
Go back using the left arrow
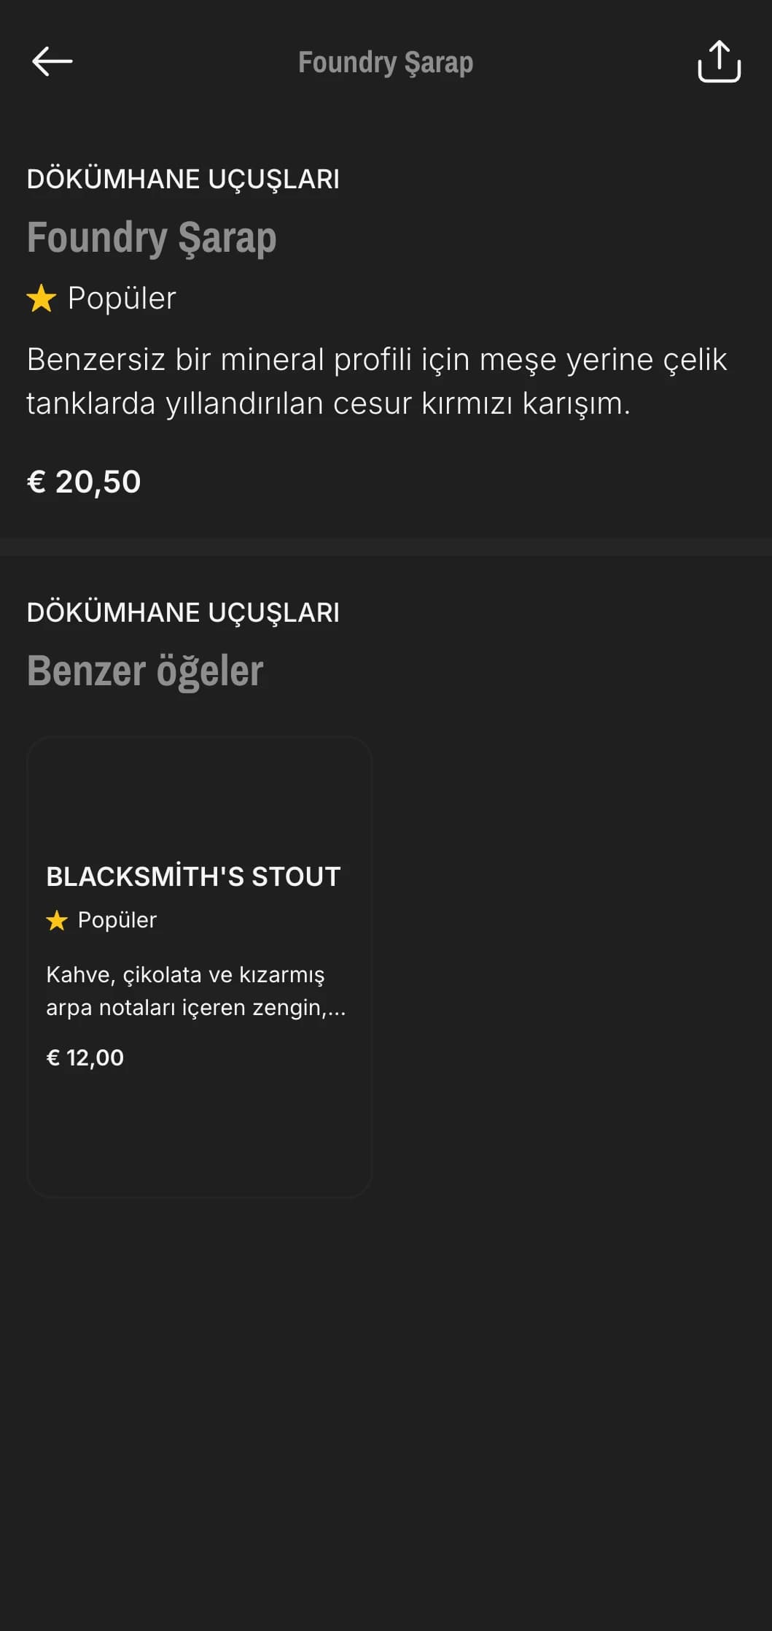(x=52, y=61)
